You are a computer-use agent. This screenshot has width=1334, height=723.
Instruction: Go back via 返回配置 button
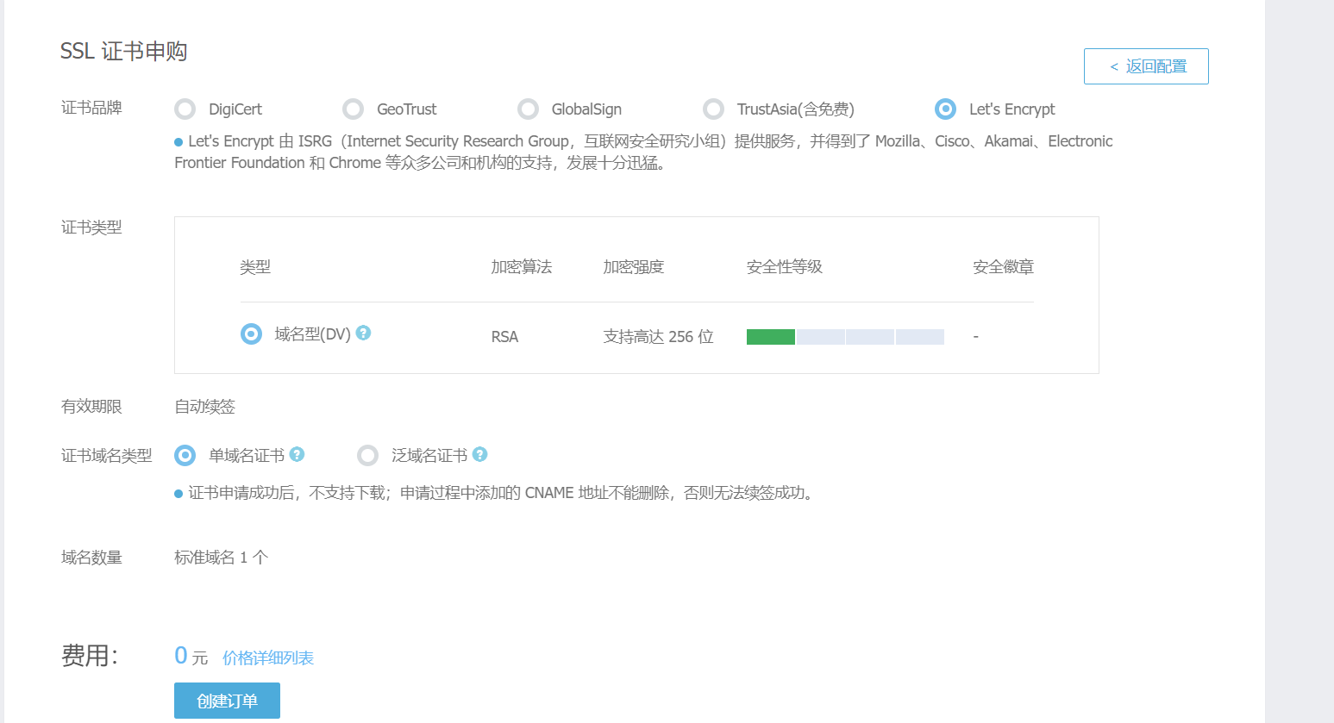(x=1146, y=66)
